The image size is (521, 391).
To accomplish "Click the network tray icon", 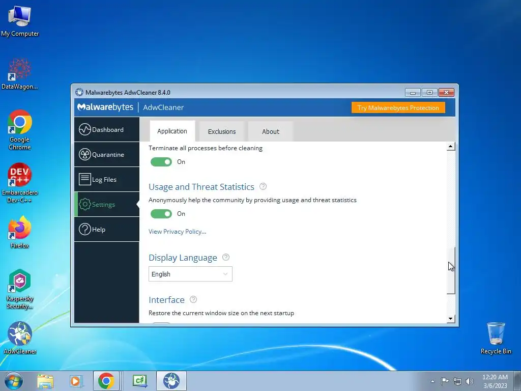I will pyautogui.click(x=457, y=381).
